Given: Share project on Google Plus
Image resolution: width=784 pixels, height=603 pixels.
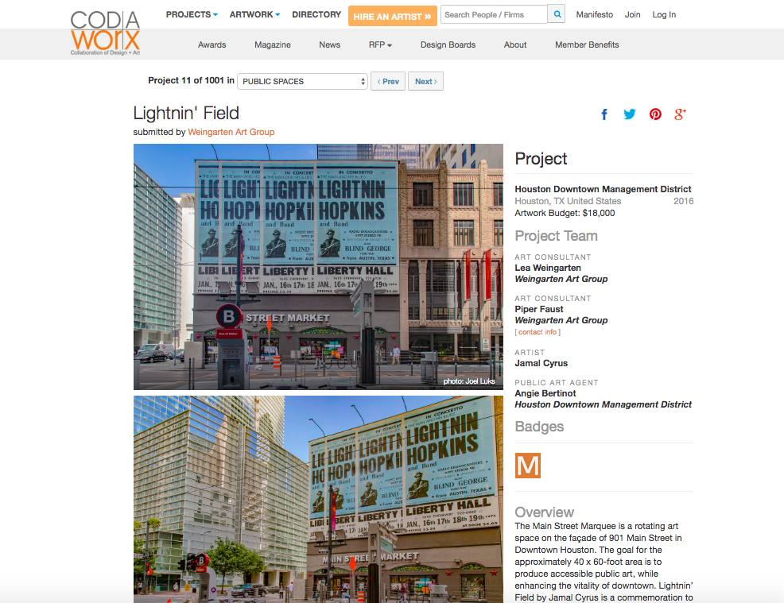Looking at the screenshot, I should 680,114.
